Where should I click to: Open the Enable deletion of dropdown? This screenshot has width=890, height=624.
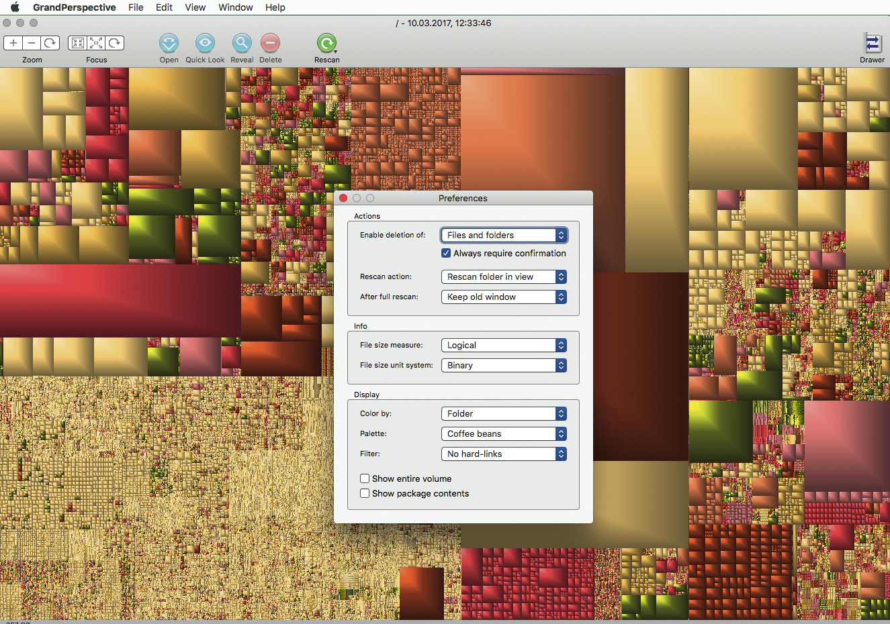(504, 235)
